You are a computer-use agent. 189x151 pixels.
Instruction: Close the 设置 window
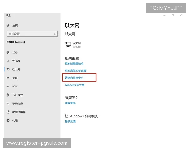point(181,15)
